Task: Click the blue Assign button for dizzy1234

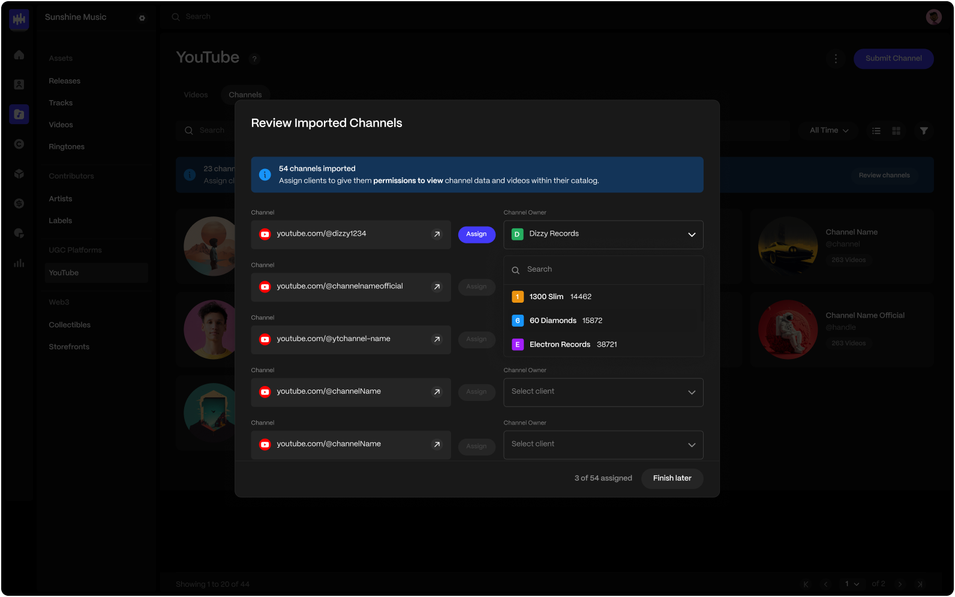Action: [476, 234]
